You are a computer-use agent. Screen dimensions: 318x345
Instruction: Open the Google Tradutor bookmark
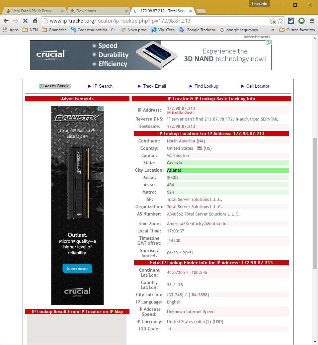pos(197,30)
